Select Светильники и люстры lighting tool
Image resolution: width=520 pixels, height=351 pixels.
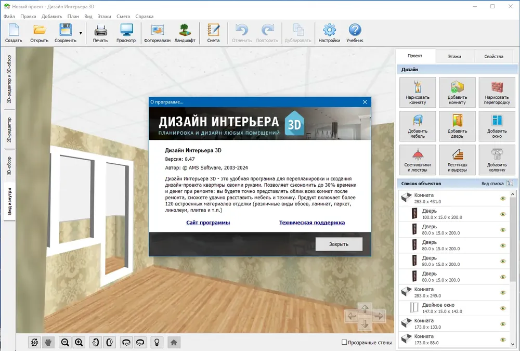(x=418, y=160)
